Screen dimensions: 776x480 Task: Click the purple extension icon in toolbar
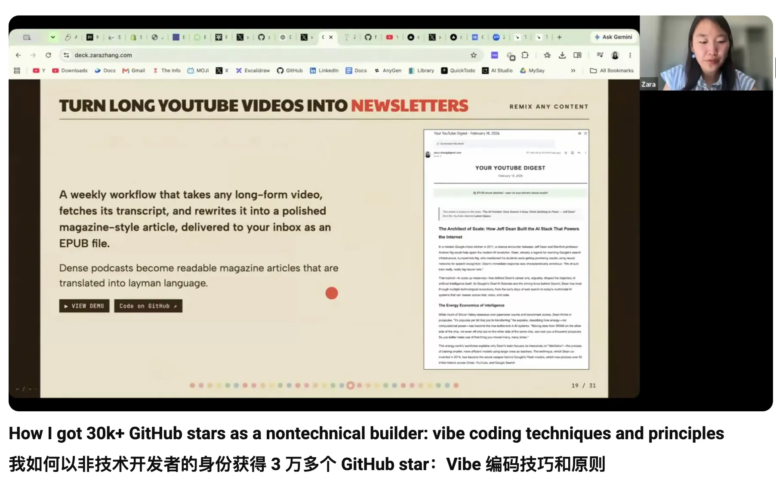click(495, 55)
